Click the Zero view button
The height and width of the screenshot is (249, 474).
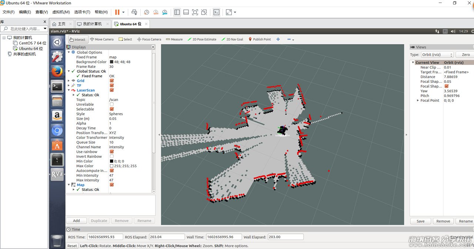click(x=465, y=54)
